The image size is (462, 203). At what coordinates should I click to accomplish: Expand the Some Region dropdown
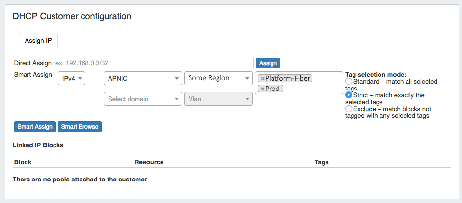(218, 78)
